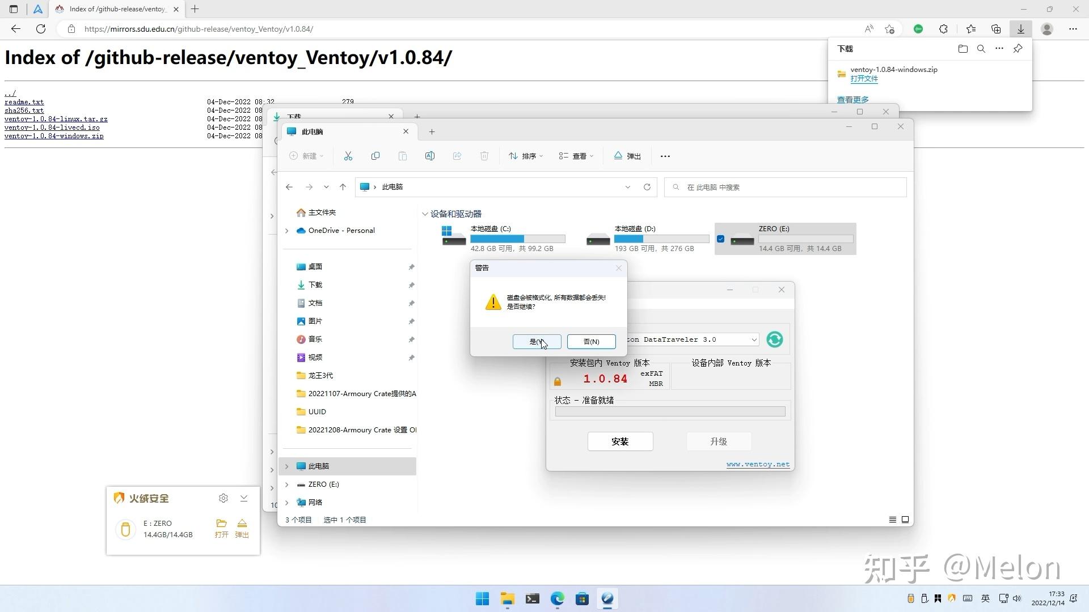Click the Ventoy device refresh icon
The width and height of the screenshot is (1089, 612).
[774, 339]
